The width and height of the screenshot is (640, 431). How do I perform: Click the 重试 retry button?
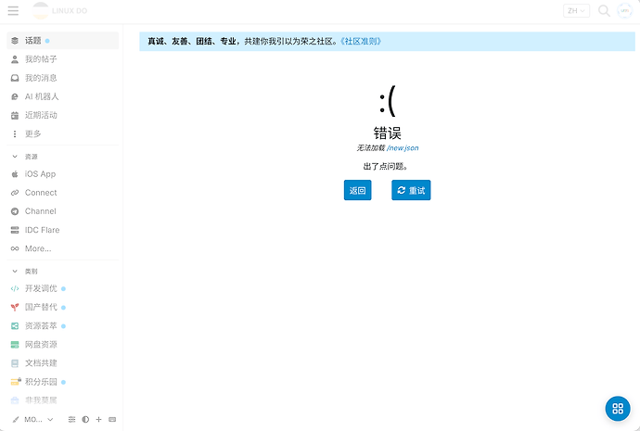pos(411,190)
